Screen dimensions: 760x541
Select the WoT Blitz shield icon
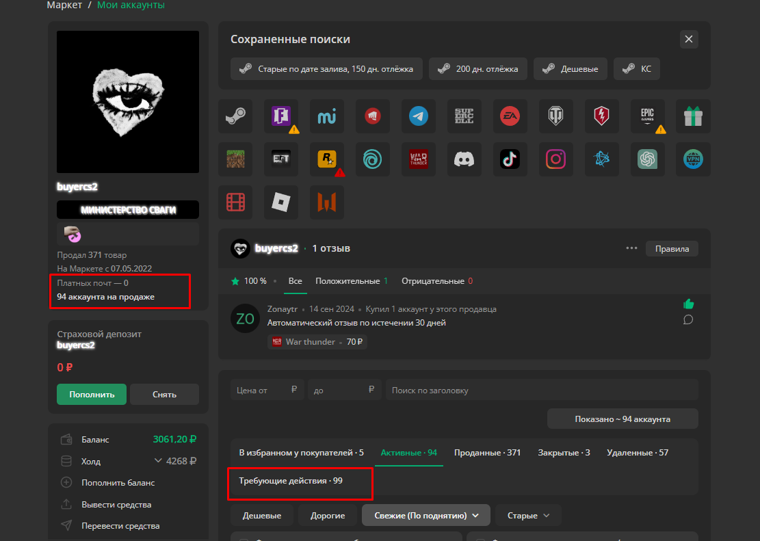click(601, 116)
